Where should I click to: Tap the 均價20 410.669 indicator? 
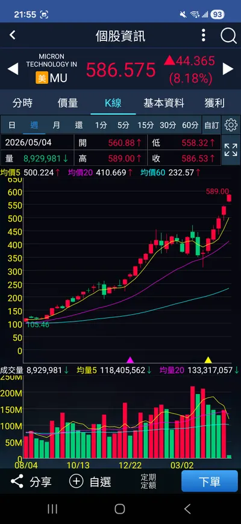101,172
